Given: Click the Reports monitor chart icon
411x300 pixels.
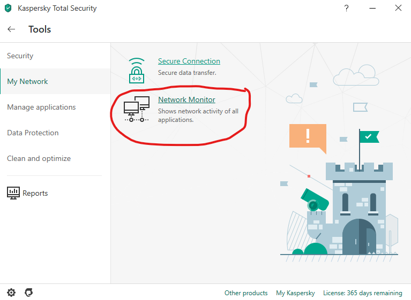Looking at the screenshot, I should point(13,193).
